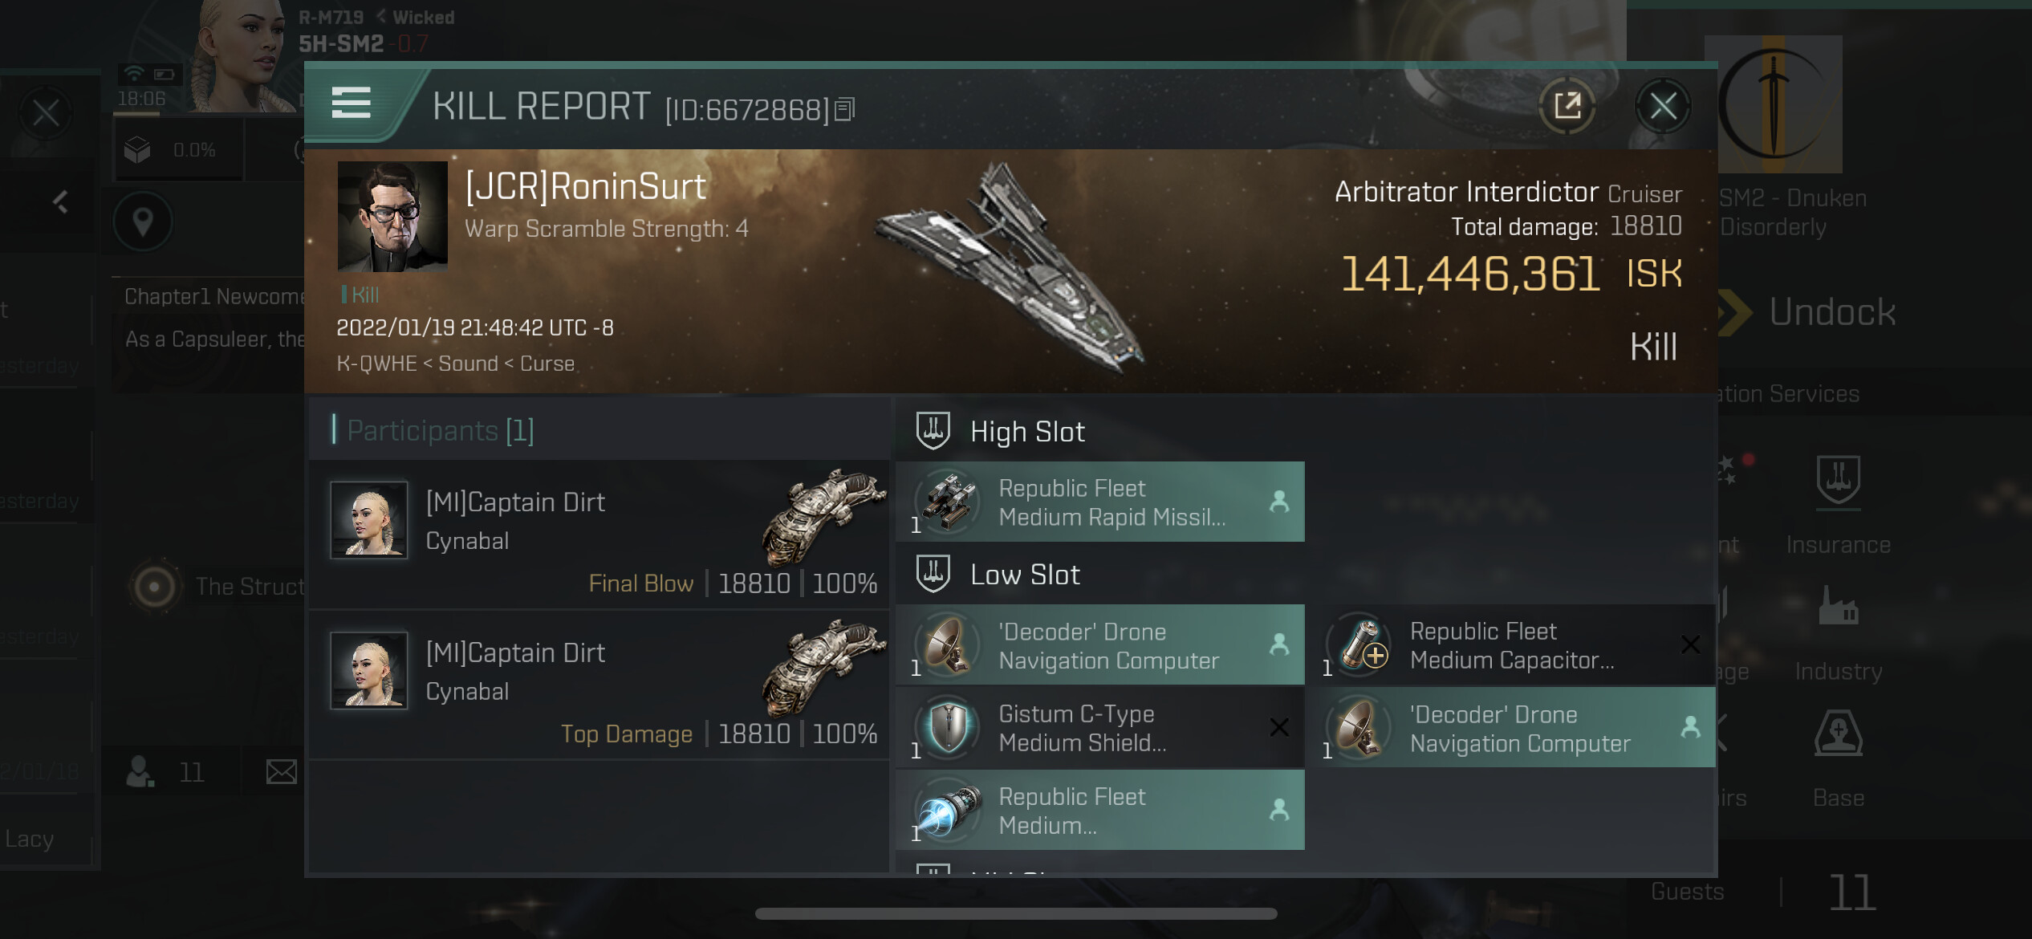Open the location pin icon
This screenshot has width=2032, height=939.
tap(143, 222)
